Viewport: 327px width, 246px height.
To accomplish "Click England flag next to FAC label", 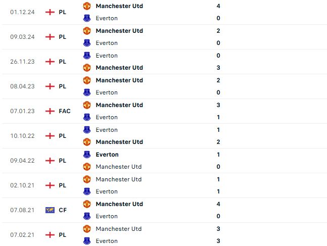I will 50,111.
